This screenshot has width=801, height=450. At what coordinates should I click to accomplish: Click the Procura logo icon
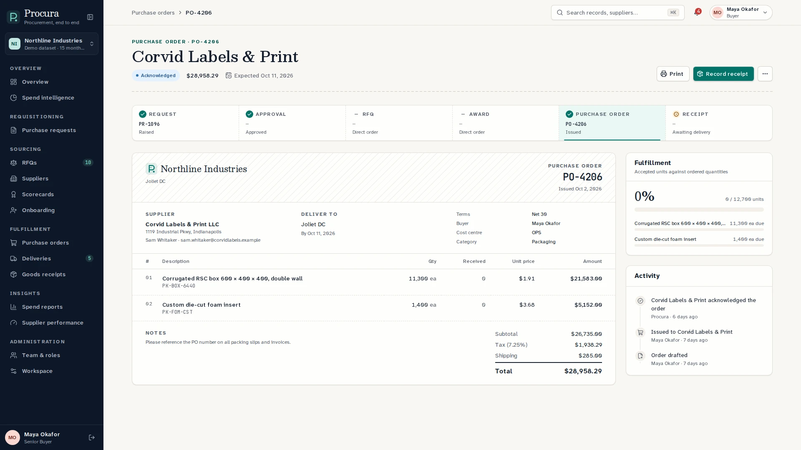[x=13, y=17]
